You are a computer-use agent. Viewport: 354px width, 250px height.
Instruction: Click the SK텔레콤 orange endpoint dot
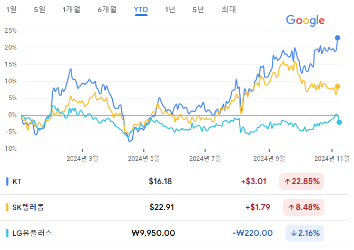click(x=337, y=86)
